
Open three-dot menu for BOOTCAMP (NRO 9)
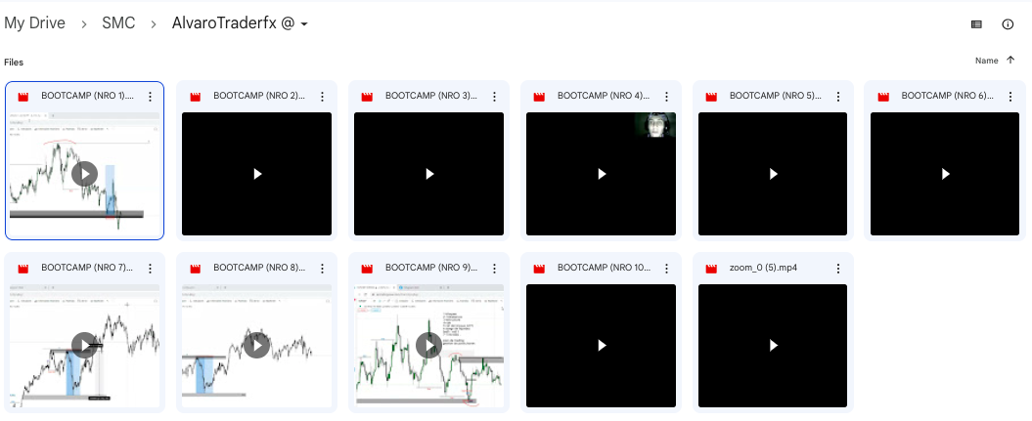point(494,269)
